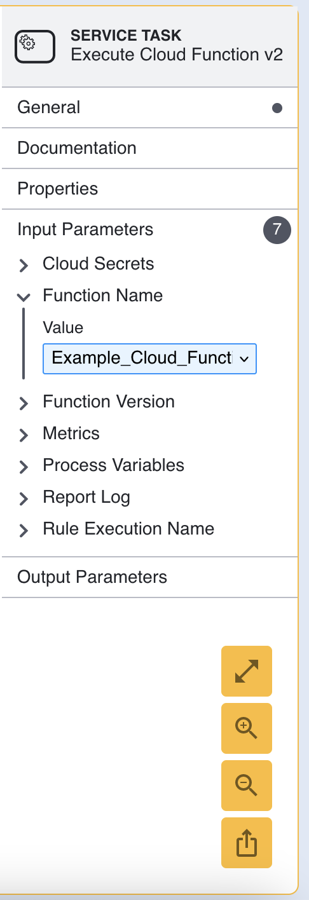This screenshot has width=309, height=900.
Task: Click the fullscreen expand arrows button
Action: (x=247, y=671)
